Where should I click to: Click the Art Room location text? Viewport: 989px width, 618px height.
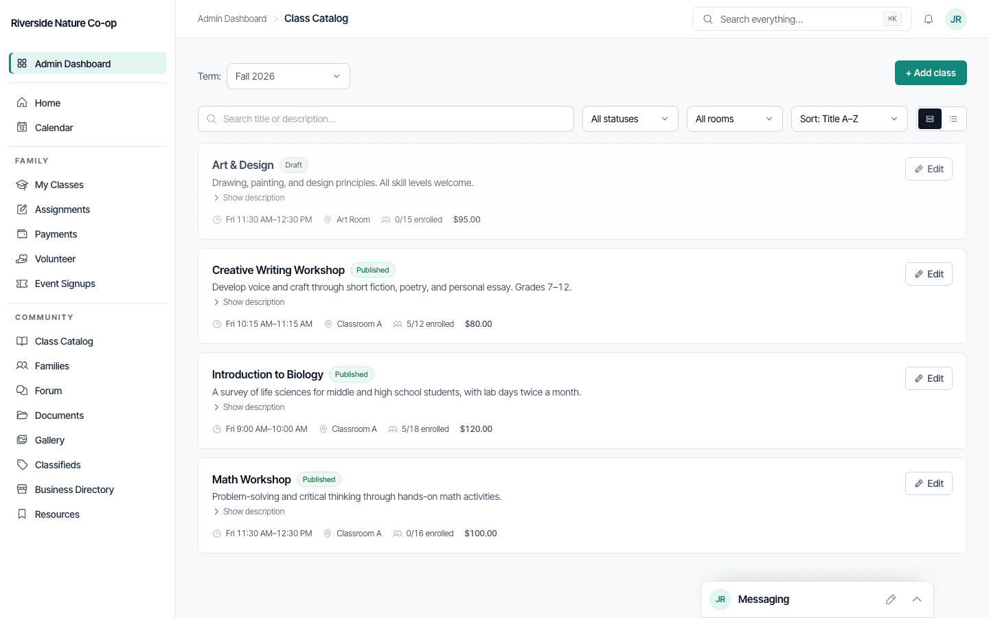point(353,220)
